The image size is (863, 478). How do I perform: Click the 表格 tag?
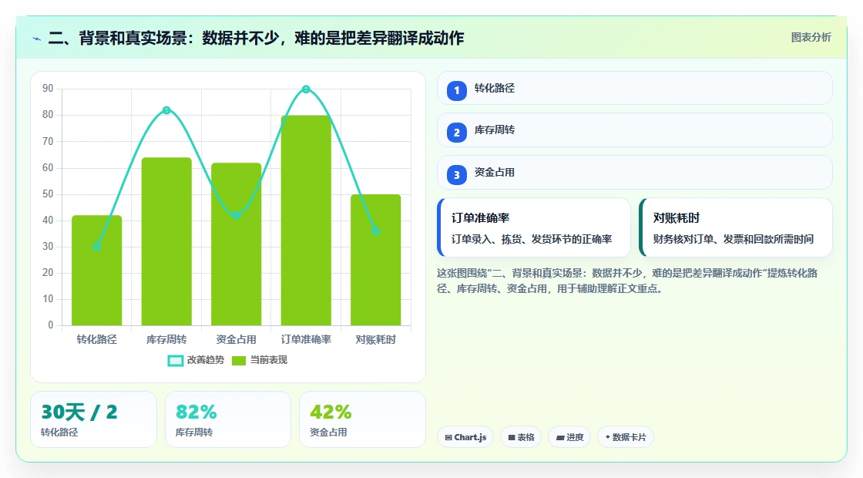521,437
